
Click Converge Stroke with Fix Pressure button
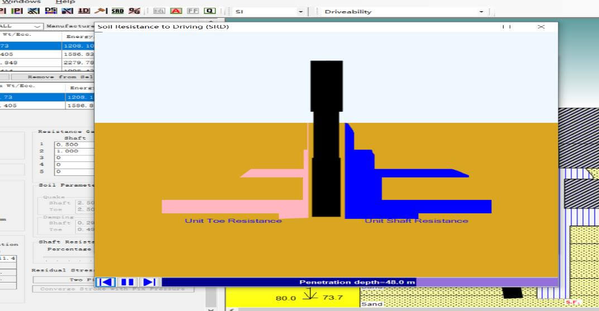[x=113, y=289]
